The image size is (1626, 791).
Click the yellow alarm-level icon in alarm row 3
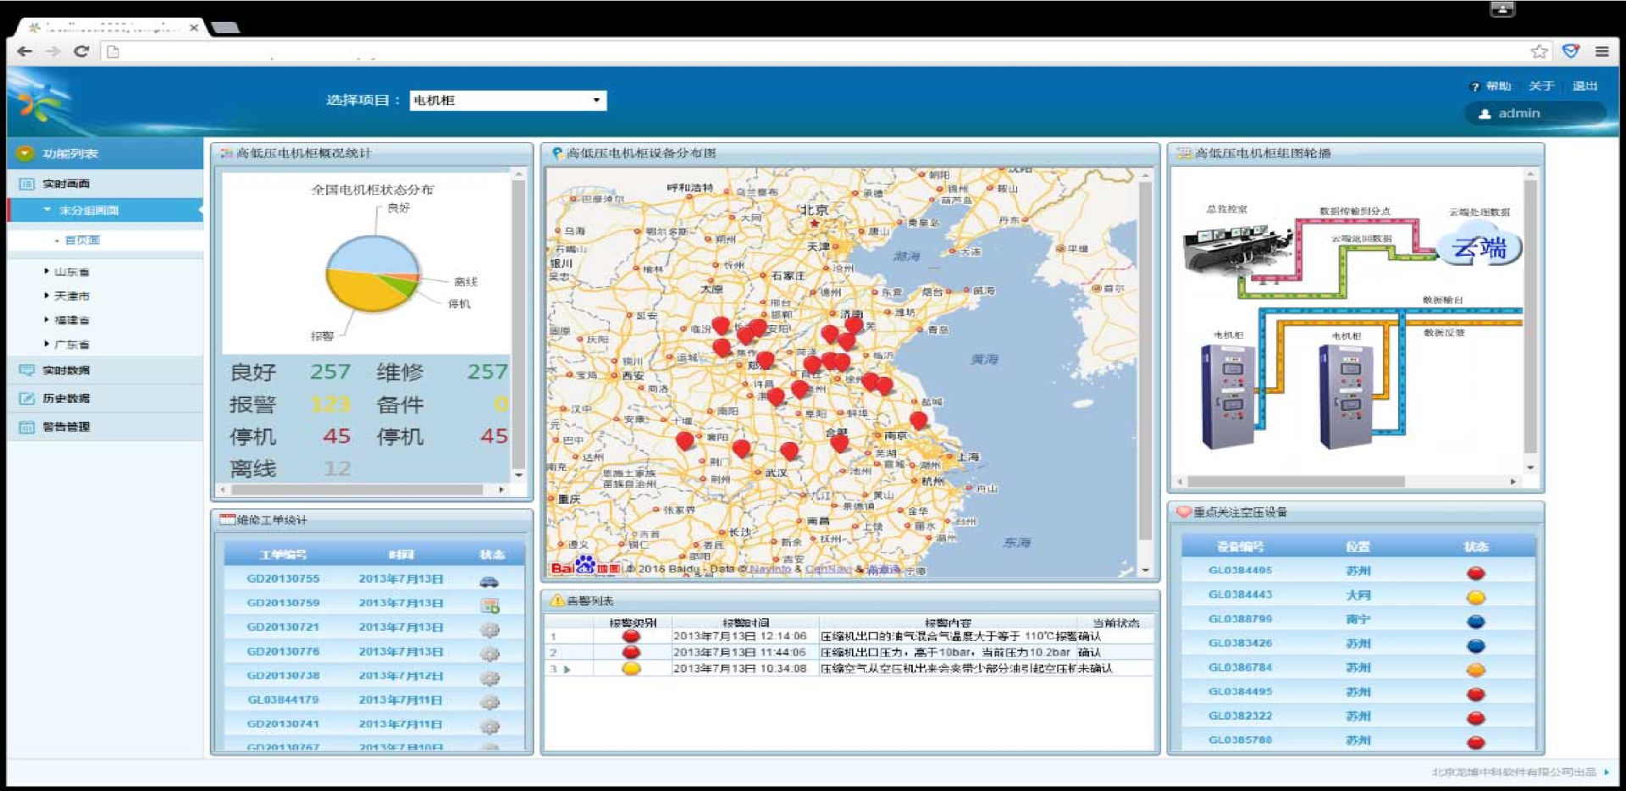point(631,668)
